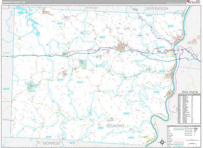Screen dimensions: 203x148
Task: Pick the 43947 ZIP code label
Action: click(156, 92)
